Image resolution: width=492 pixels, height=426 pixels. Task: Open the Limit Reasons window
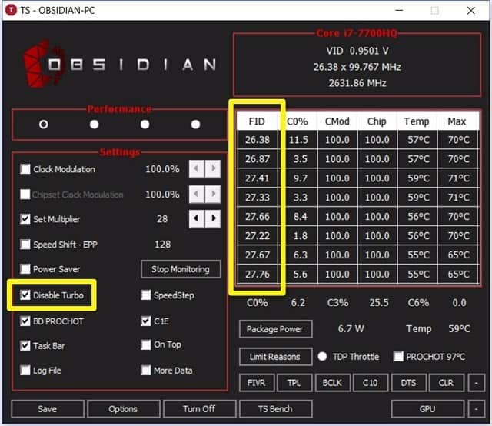[x=275, y=357]
